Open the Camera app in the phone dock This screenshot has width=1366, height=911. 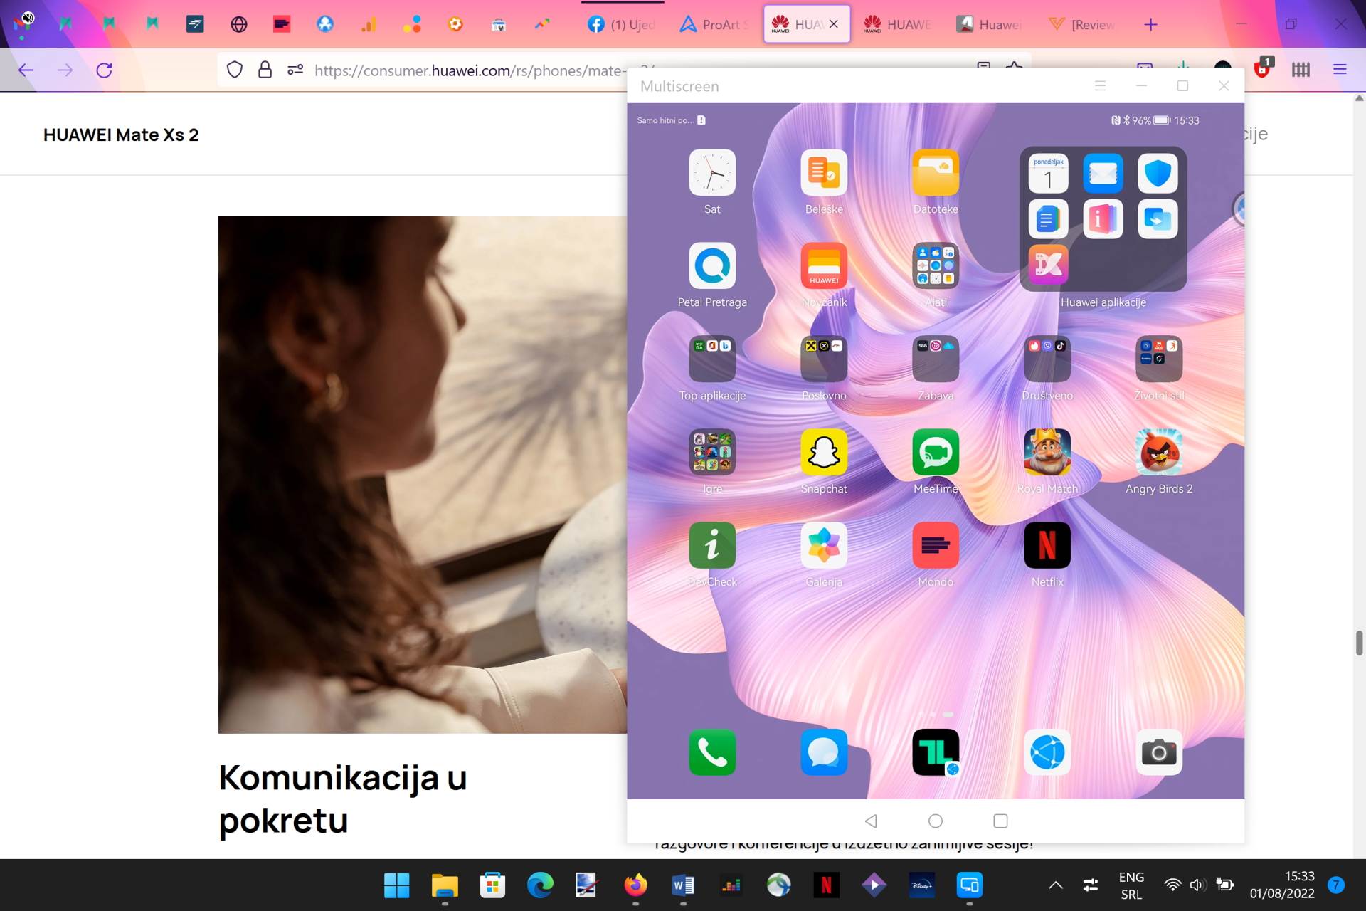click(x=1158, y=752)
